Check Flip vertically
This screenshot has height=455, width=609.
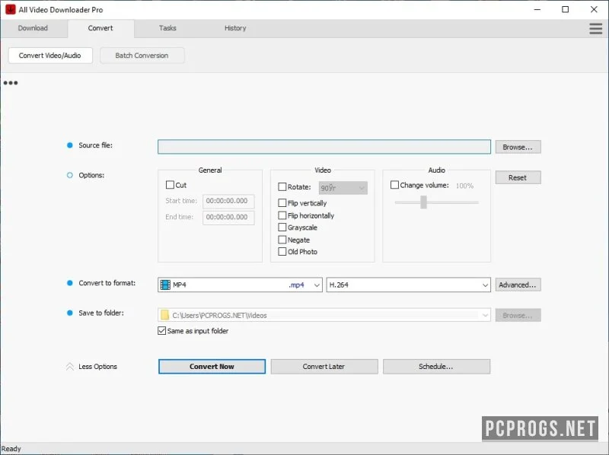(282, 202)
